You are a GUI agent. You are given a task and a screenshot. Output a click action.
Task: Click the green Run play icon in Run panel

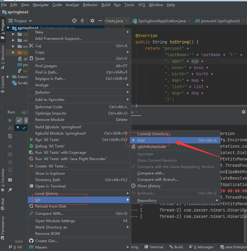click(x=10, y=120)
